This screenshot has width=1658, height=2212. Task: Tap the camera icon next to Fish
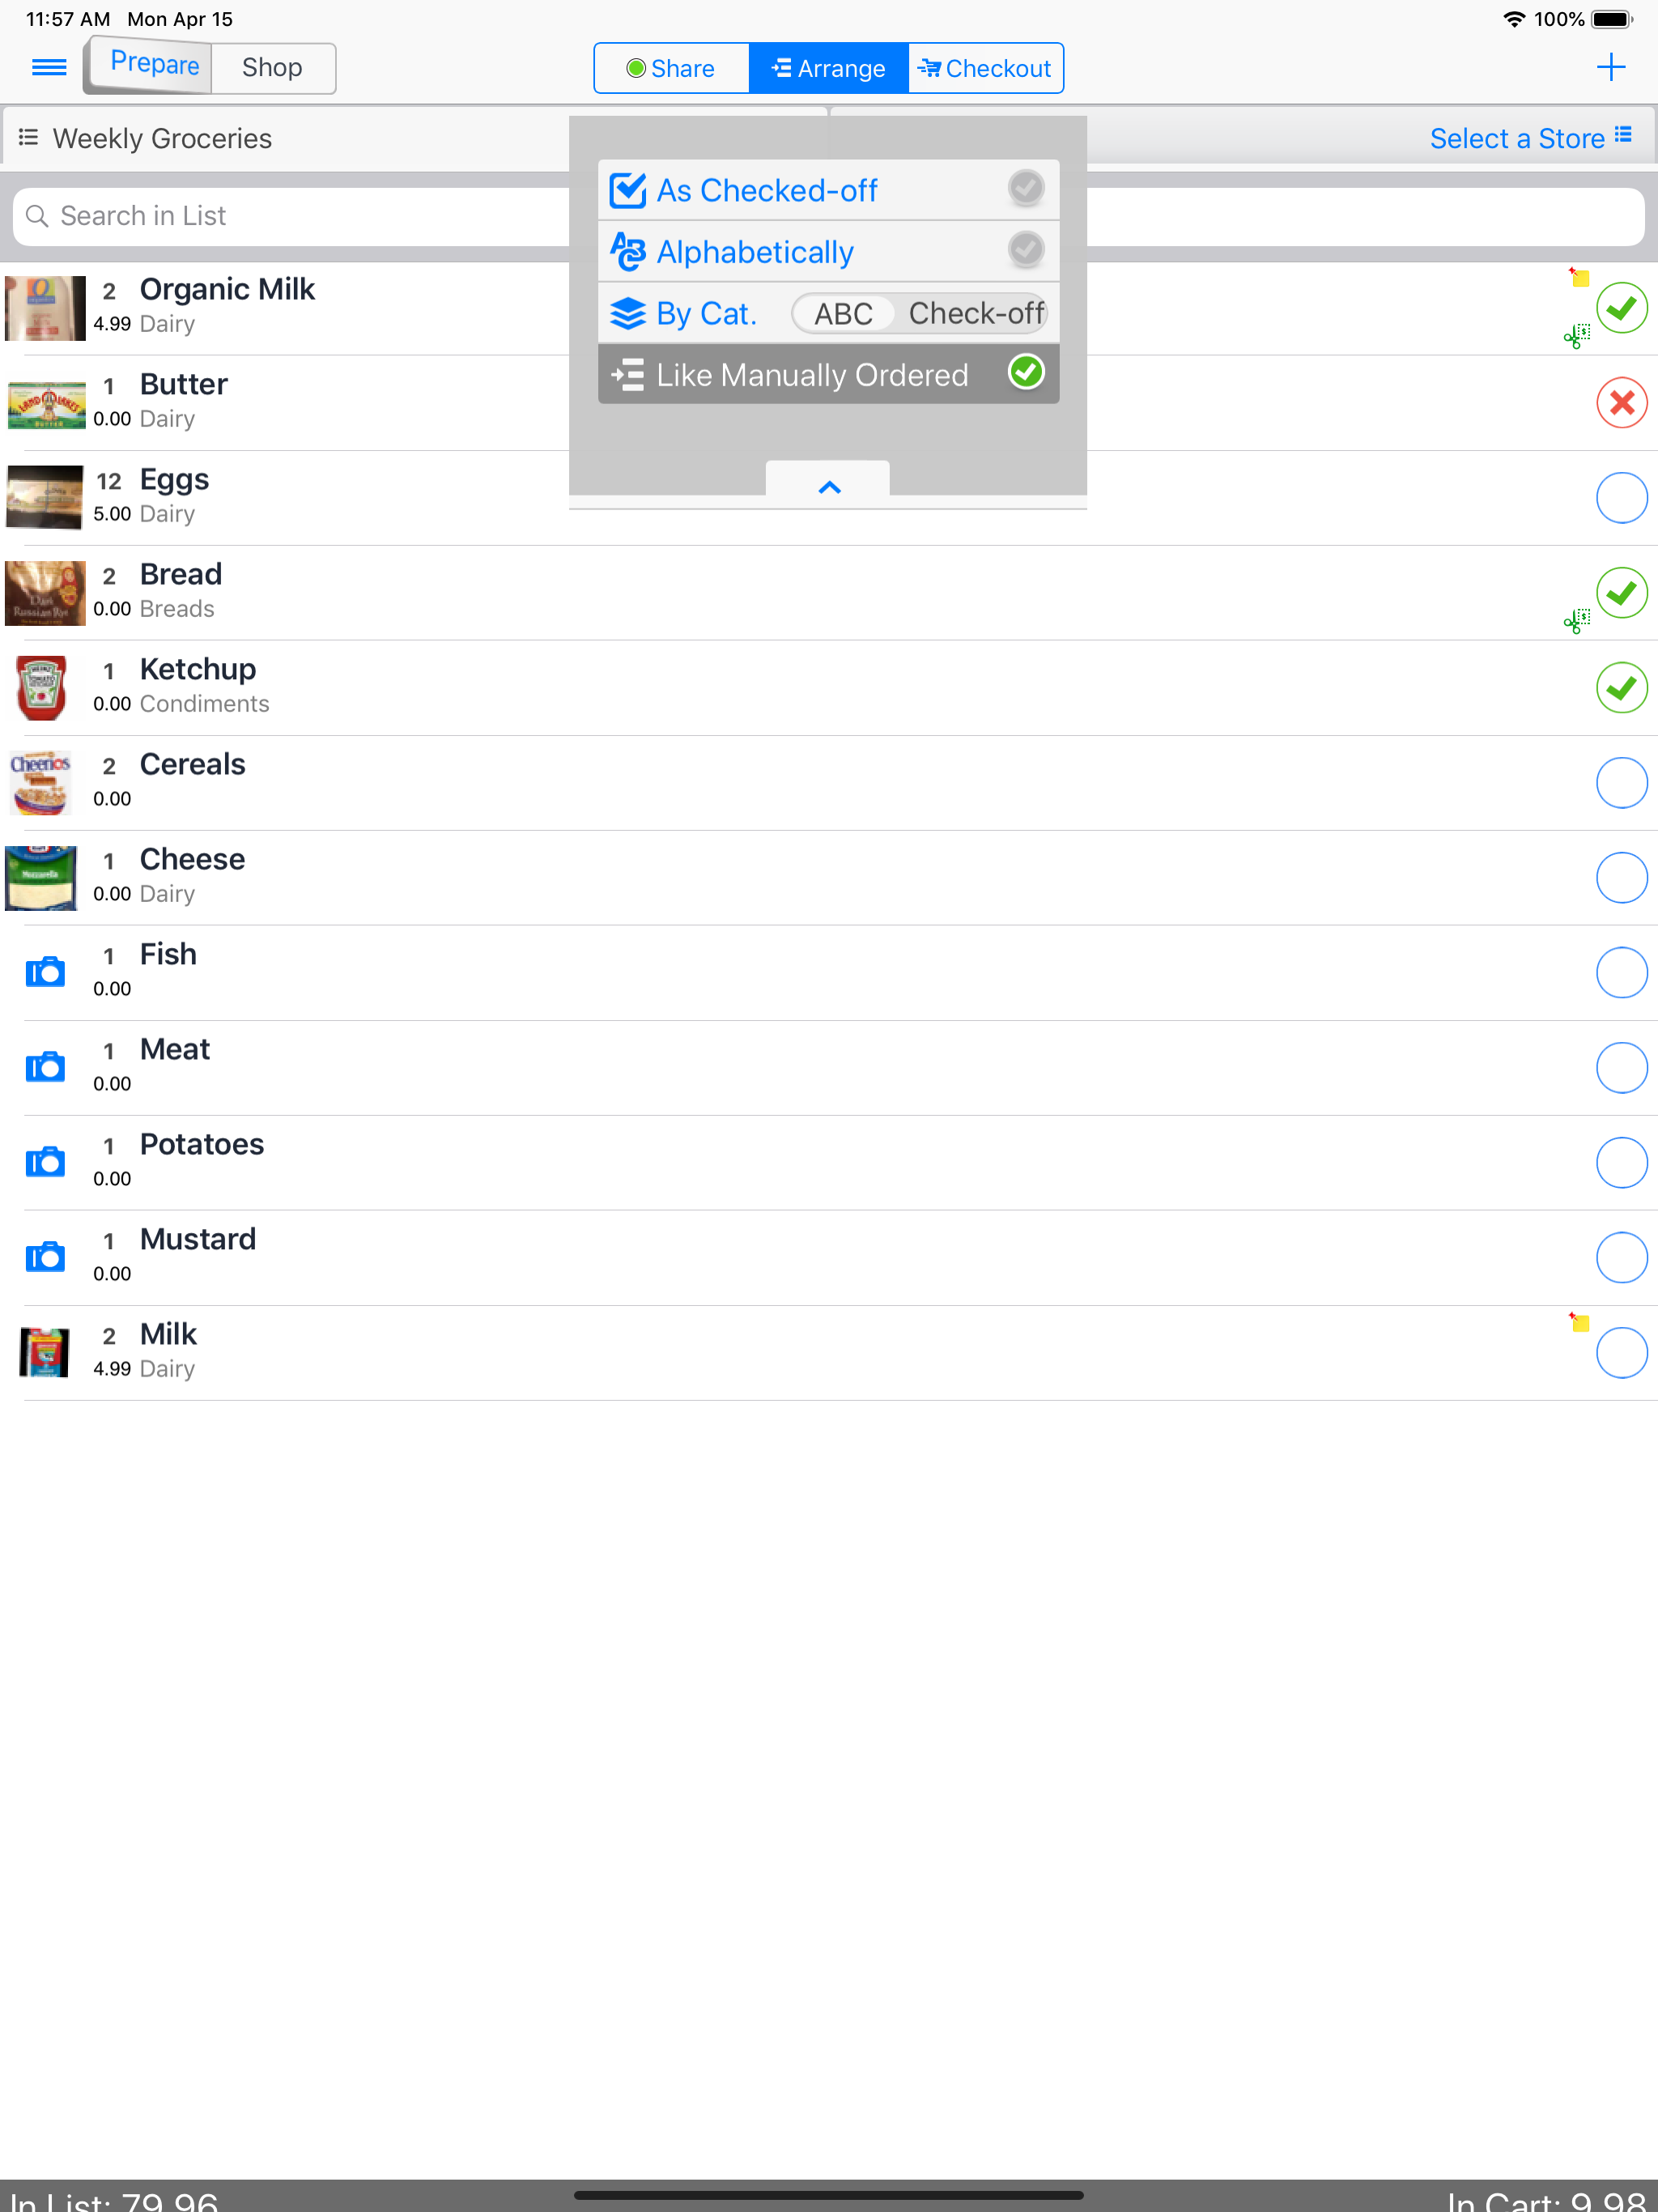pyautogui.click(x=45, y=972)
